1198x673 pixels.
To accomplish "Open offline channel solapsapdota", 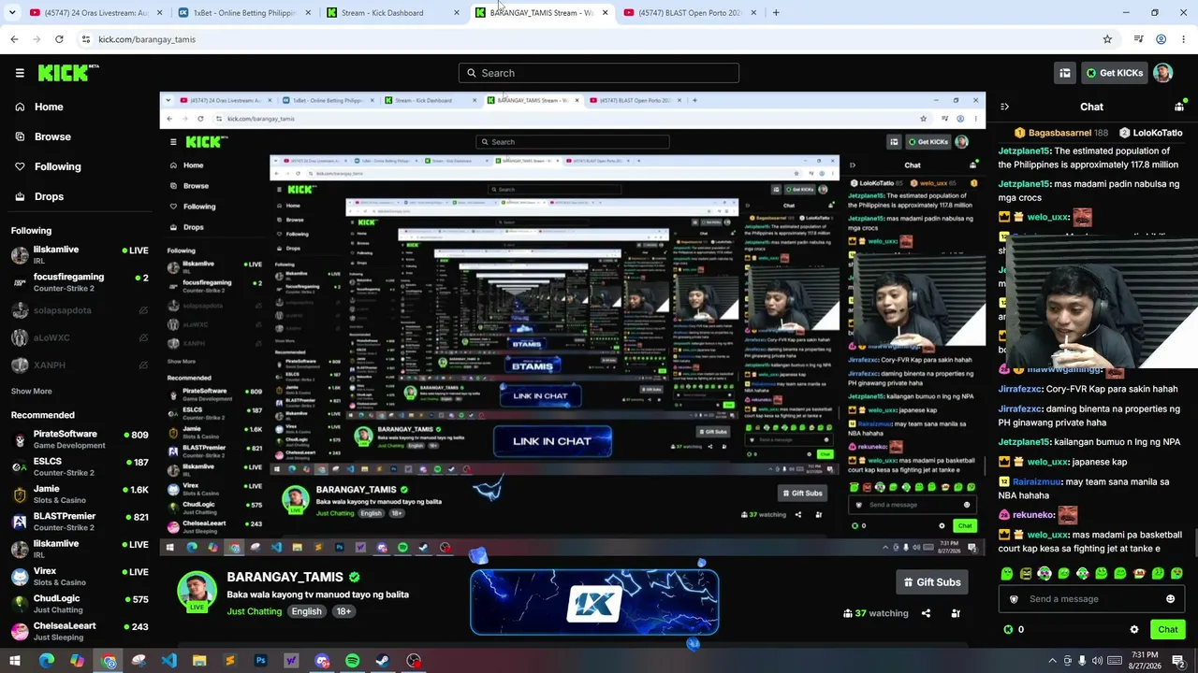I will [80, 310].
